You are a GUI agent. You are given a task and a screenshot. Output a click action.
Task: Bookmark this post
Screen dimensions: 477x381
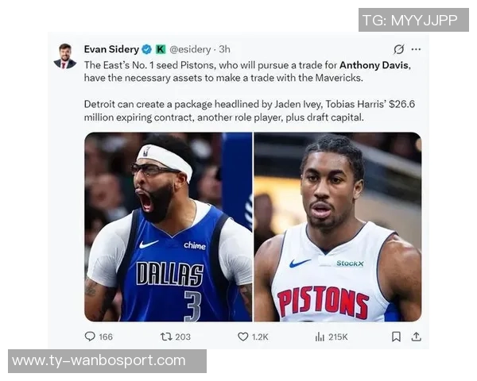click(396, 337)
